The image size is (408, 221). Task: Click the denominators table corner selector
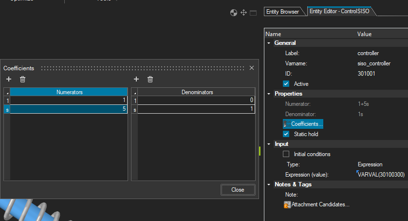(134, 92)
